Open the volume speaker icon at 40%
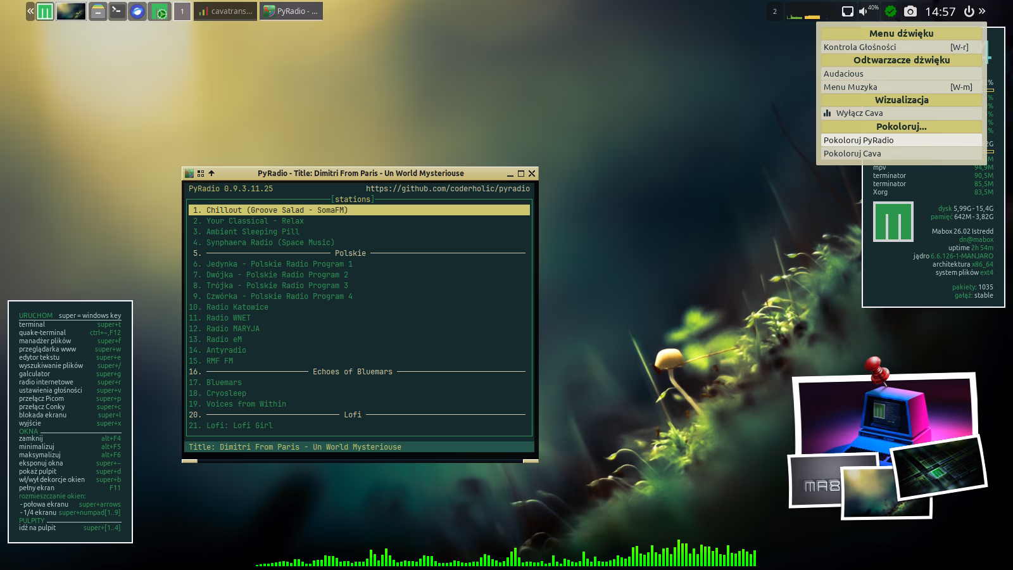 (x=864, y=11)
